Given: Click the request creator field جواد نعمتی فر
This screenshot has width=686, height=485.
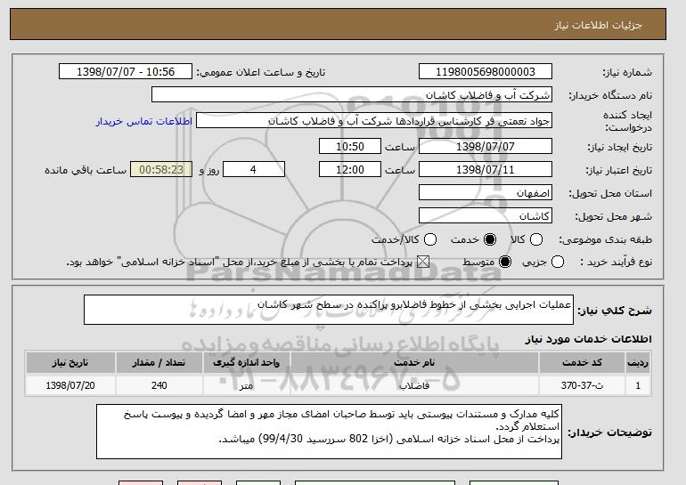Looking at the screenshot, I should tap(374, 121).
